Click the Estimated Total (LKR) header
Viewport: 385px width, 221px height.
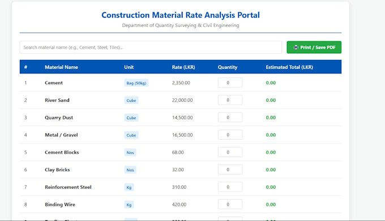point(289,67)
